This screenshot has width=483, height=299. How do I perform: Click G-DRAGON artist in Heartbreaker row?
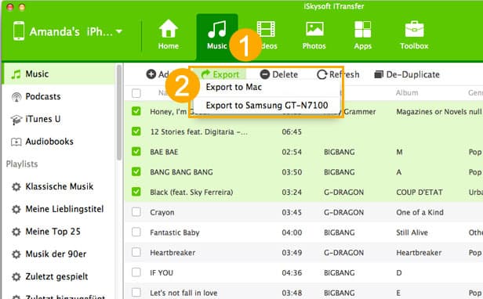pos(343,253)
